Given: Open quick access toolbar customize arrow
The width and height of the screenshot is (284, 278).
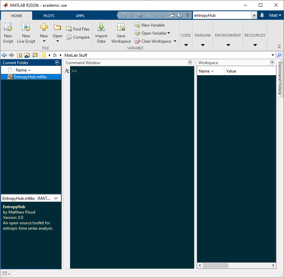Looking at the screenshot, I should pos(188,15).
